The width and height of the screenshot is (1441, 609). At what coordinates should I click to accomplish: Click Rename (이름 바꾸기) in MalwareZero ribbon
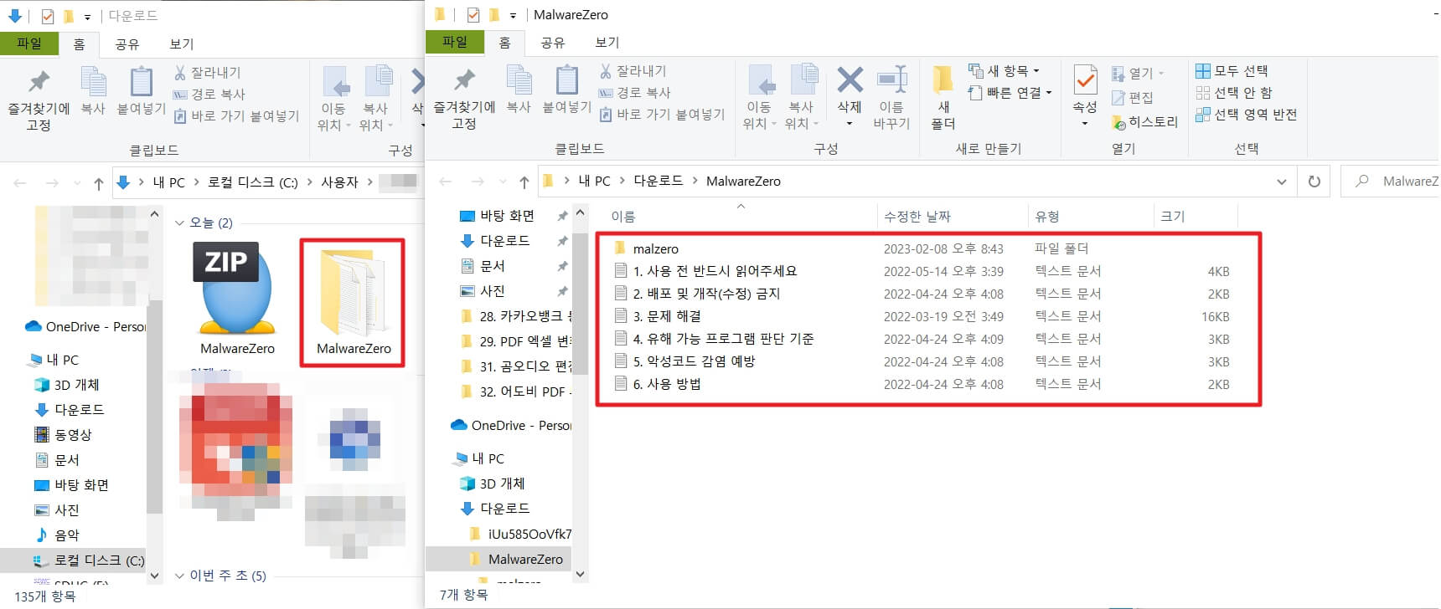click(891, 97)
